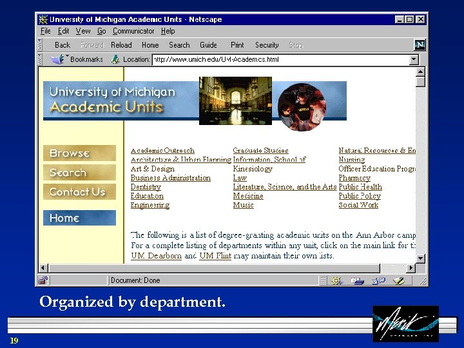Open the Communicator menu

[x=133, y=31]
